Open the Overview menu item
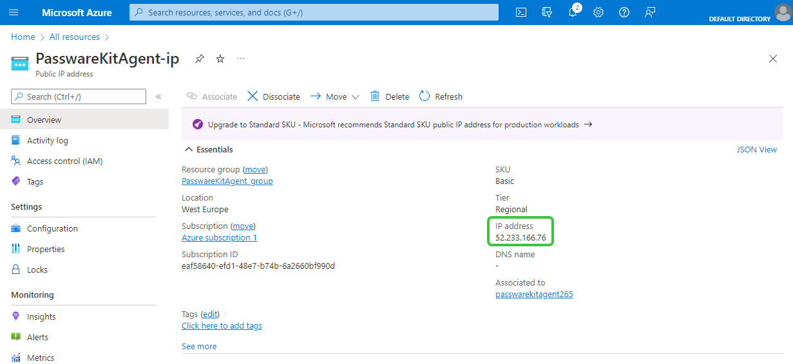Image resolution: width=793 pixels, height=364 pixels. 84,120
